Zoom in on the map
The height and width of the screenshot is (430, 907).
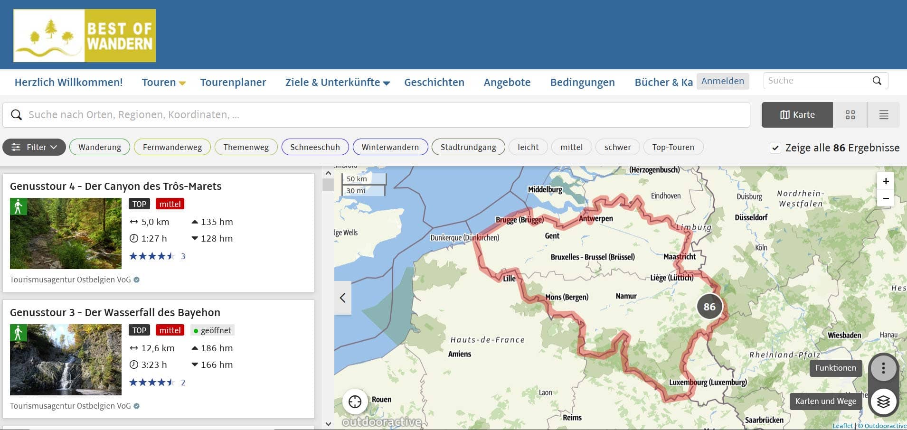click(x=886, y=181)
